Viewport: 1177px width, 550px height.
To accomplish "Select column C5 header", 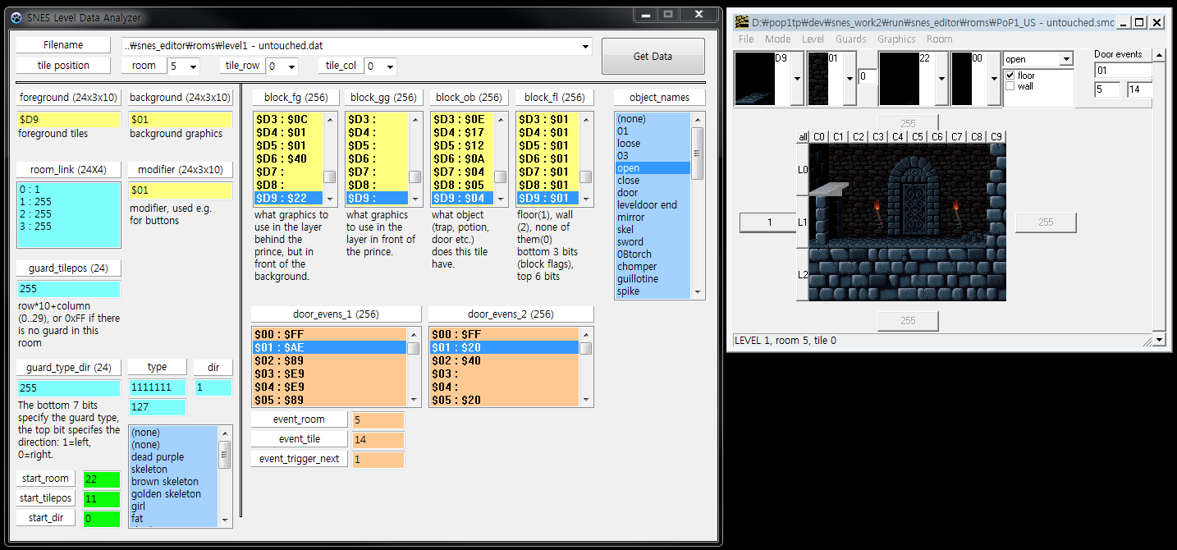I will (918, 137).
